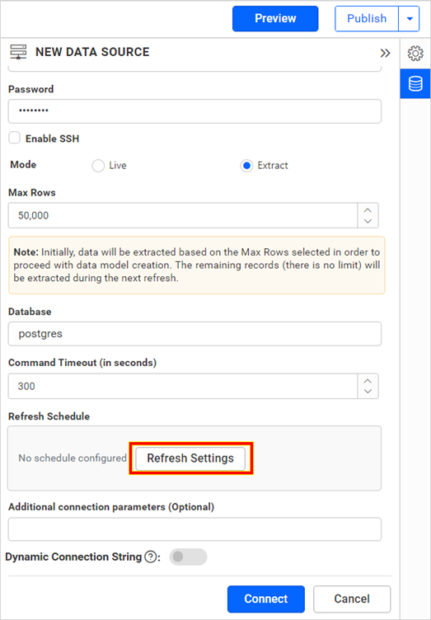Image resolution: width=431 pixels, height=620 pixels.
Task: Click the Max Rows value field
Action: coord(183,215)
